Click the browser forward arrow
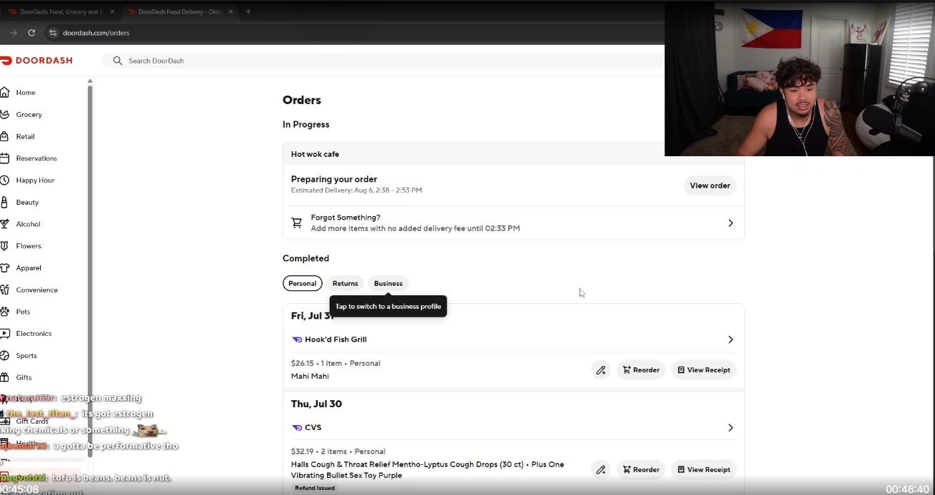 point(13,33)
